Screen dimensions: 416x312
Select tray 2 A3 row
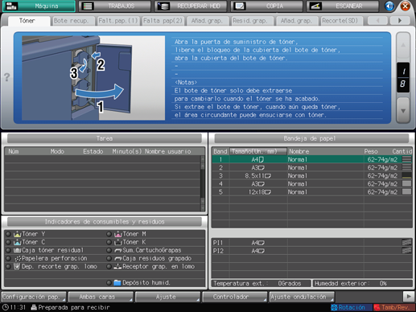[x=312, y=168]
